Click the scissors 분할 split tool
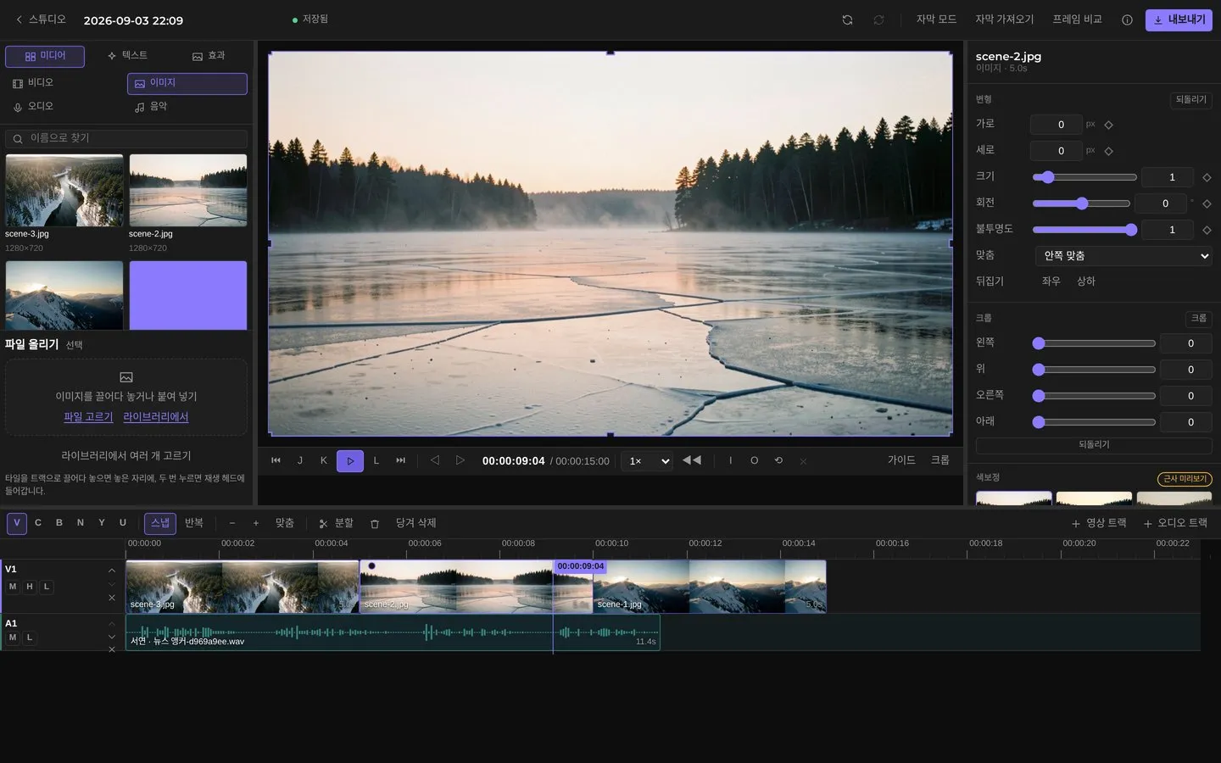 point(336,524)
